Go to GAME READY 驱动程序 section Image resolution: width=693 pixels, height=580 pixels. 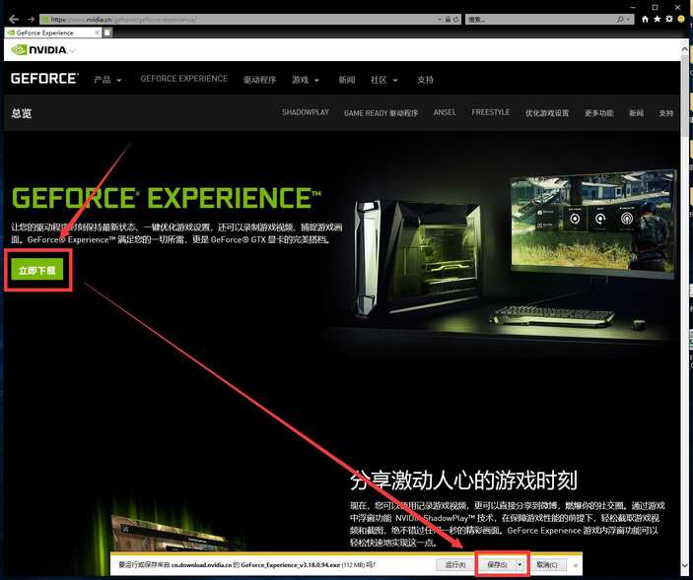point(381,113)
